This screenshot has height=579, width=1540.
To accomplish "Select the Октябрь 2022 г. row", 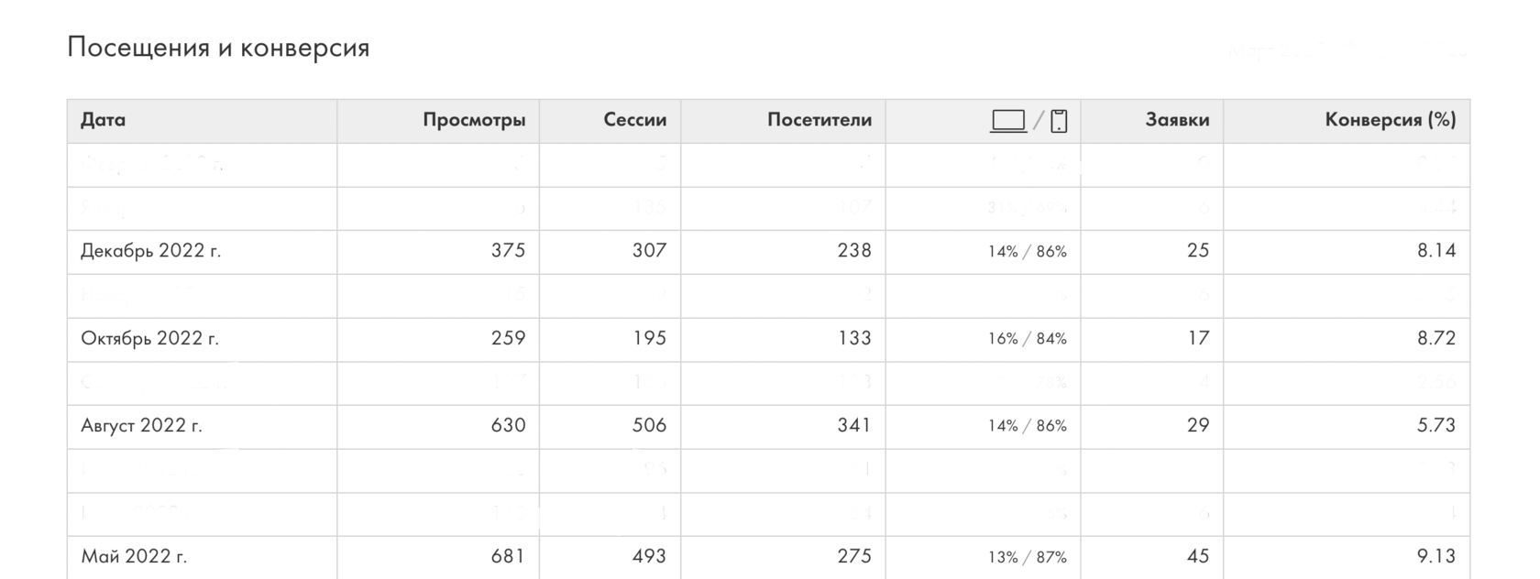I will (x=149, y=339).
